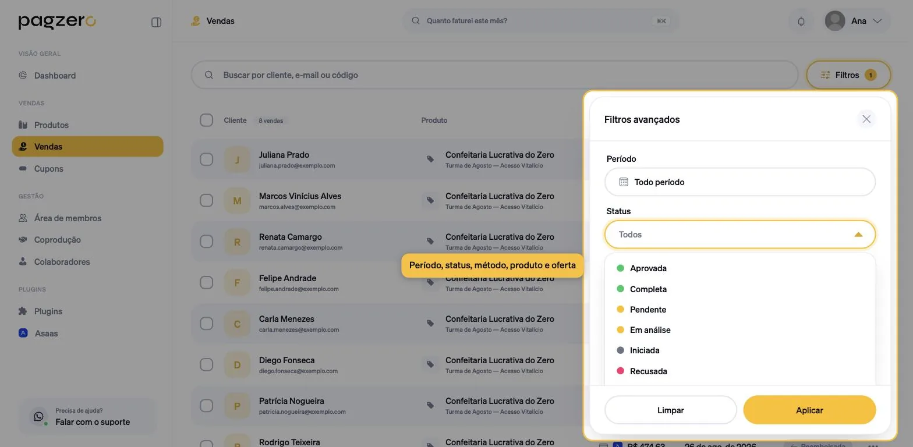Check Diego Fonseca's row checkbox
The image size is (913, 447).
click(x=206, y=364)
